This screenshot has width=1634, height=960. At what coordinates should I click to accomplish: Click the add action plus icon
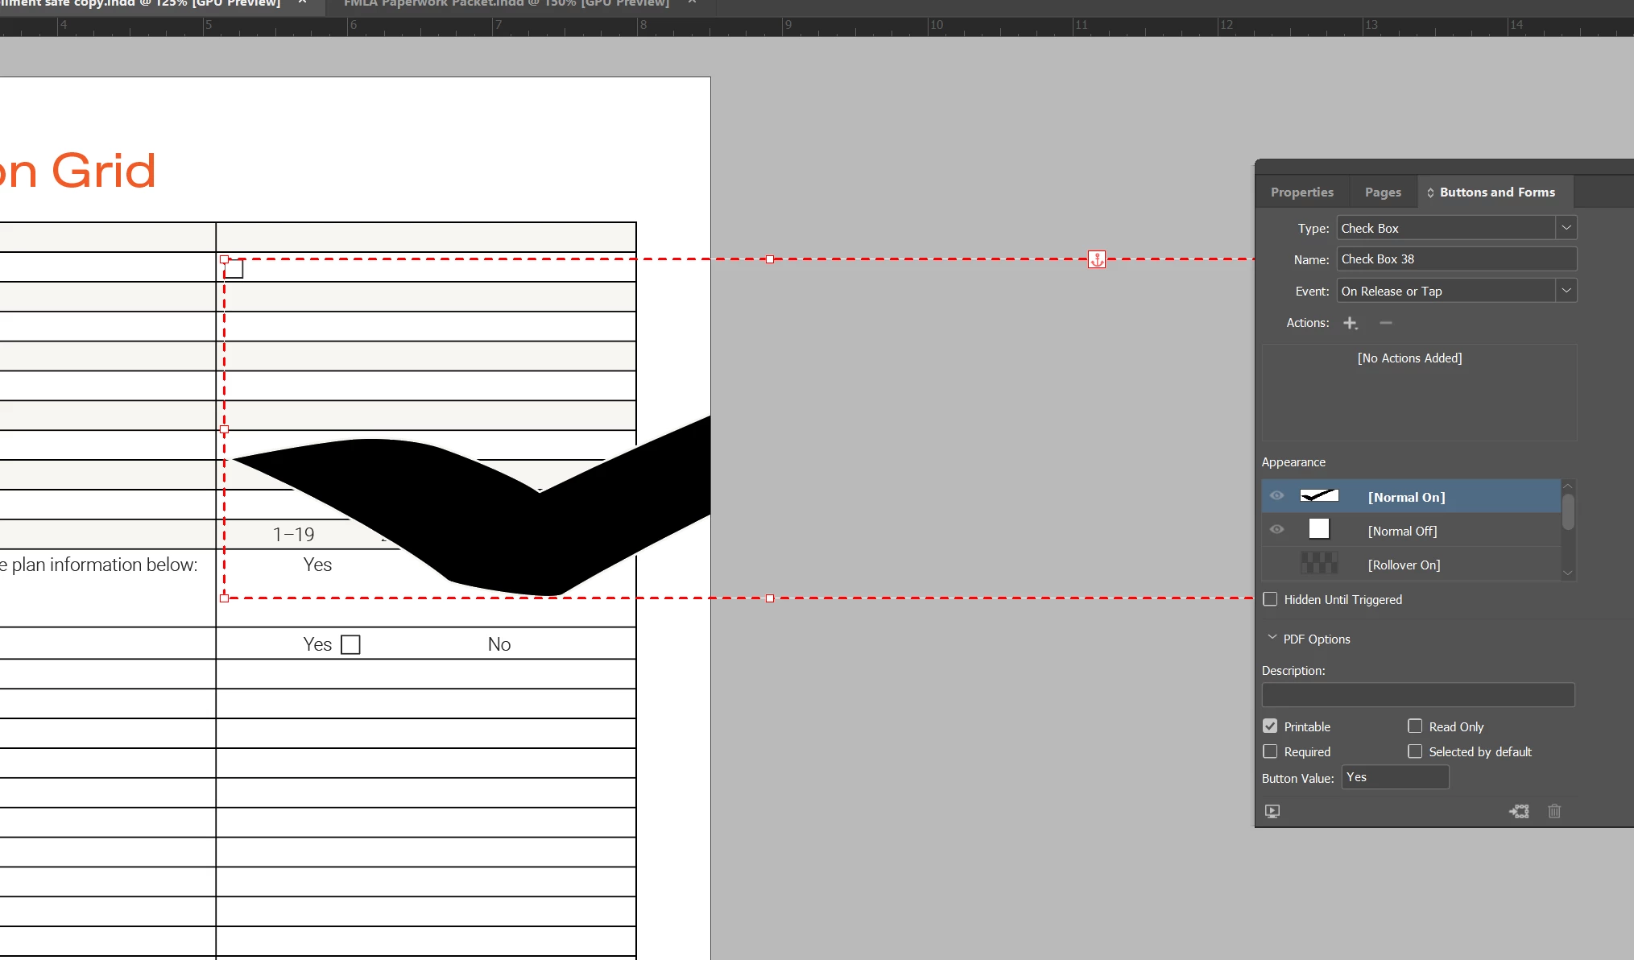tap(1350, 323)
